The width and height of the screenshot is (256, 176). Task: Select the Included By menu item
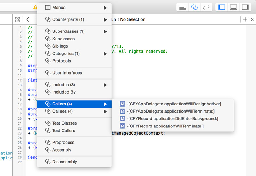point(64,92)
